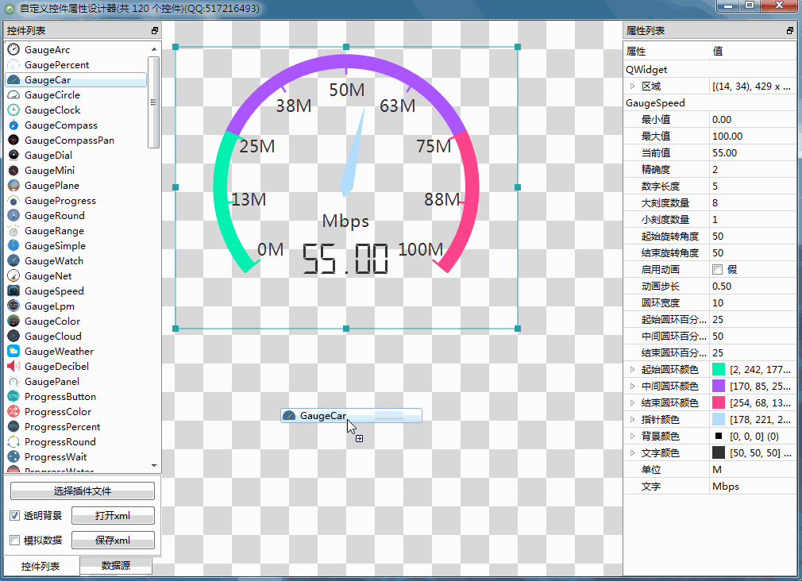The height and width of the screenshot is (581, 802).
Task: Click the GaugeDial icon
Action: [13, 155]
